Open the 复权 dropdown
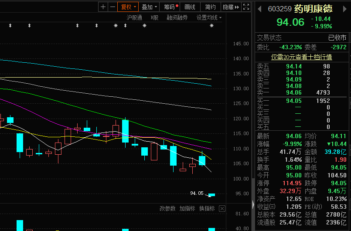This screenshot has height=231, width=351. [128, 7]
